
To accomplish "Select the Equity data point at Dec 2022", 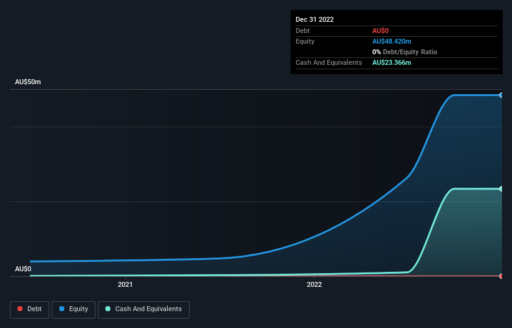I will coord(501,95).
